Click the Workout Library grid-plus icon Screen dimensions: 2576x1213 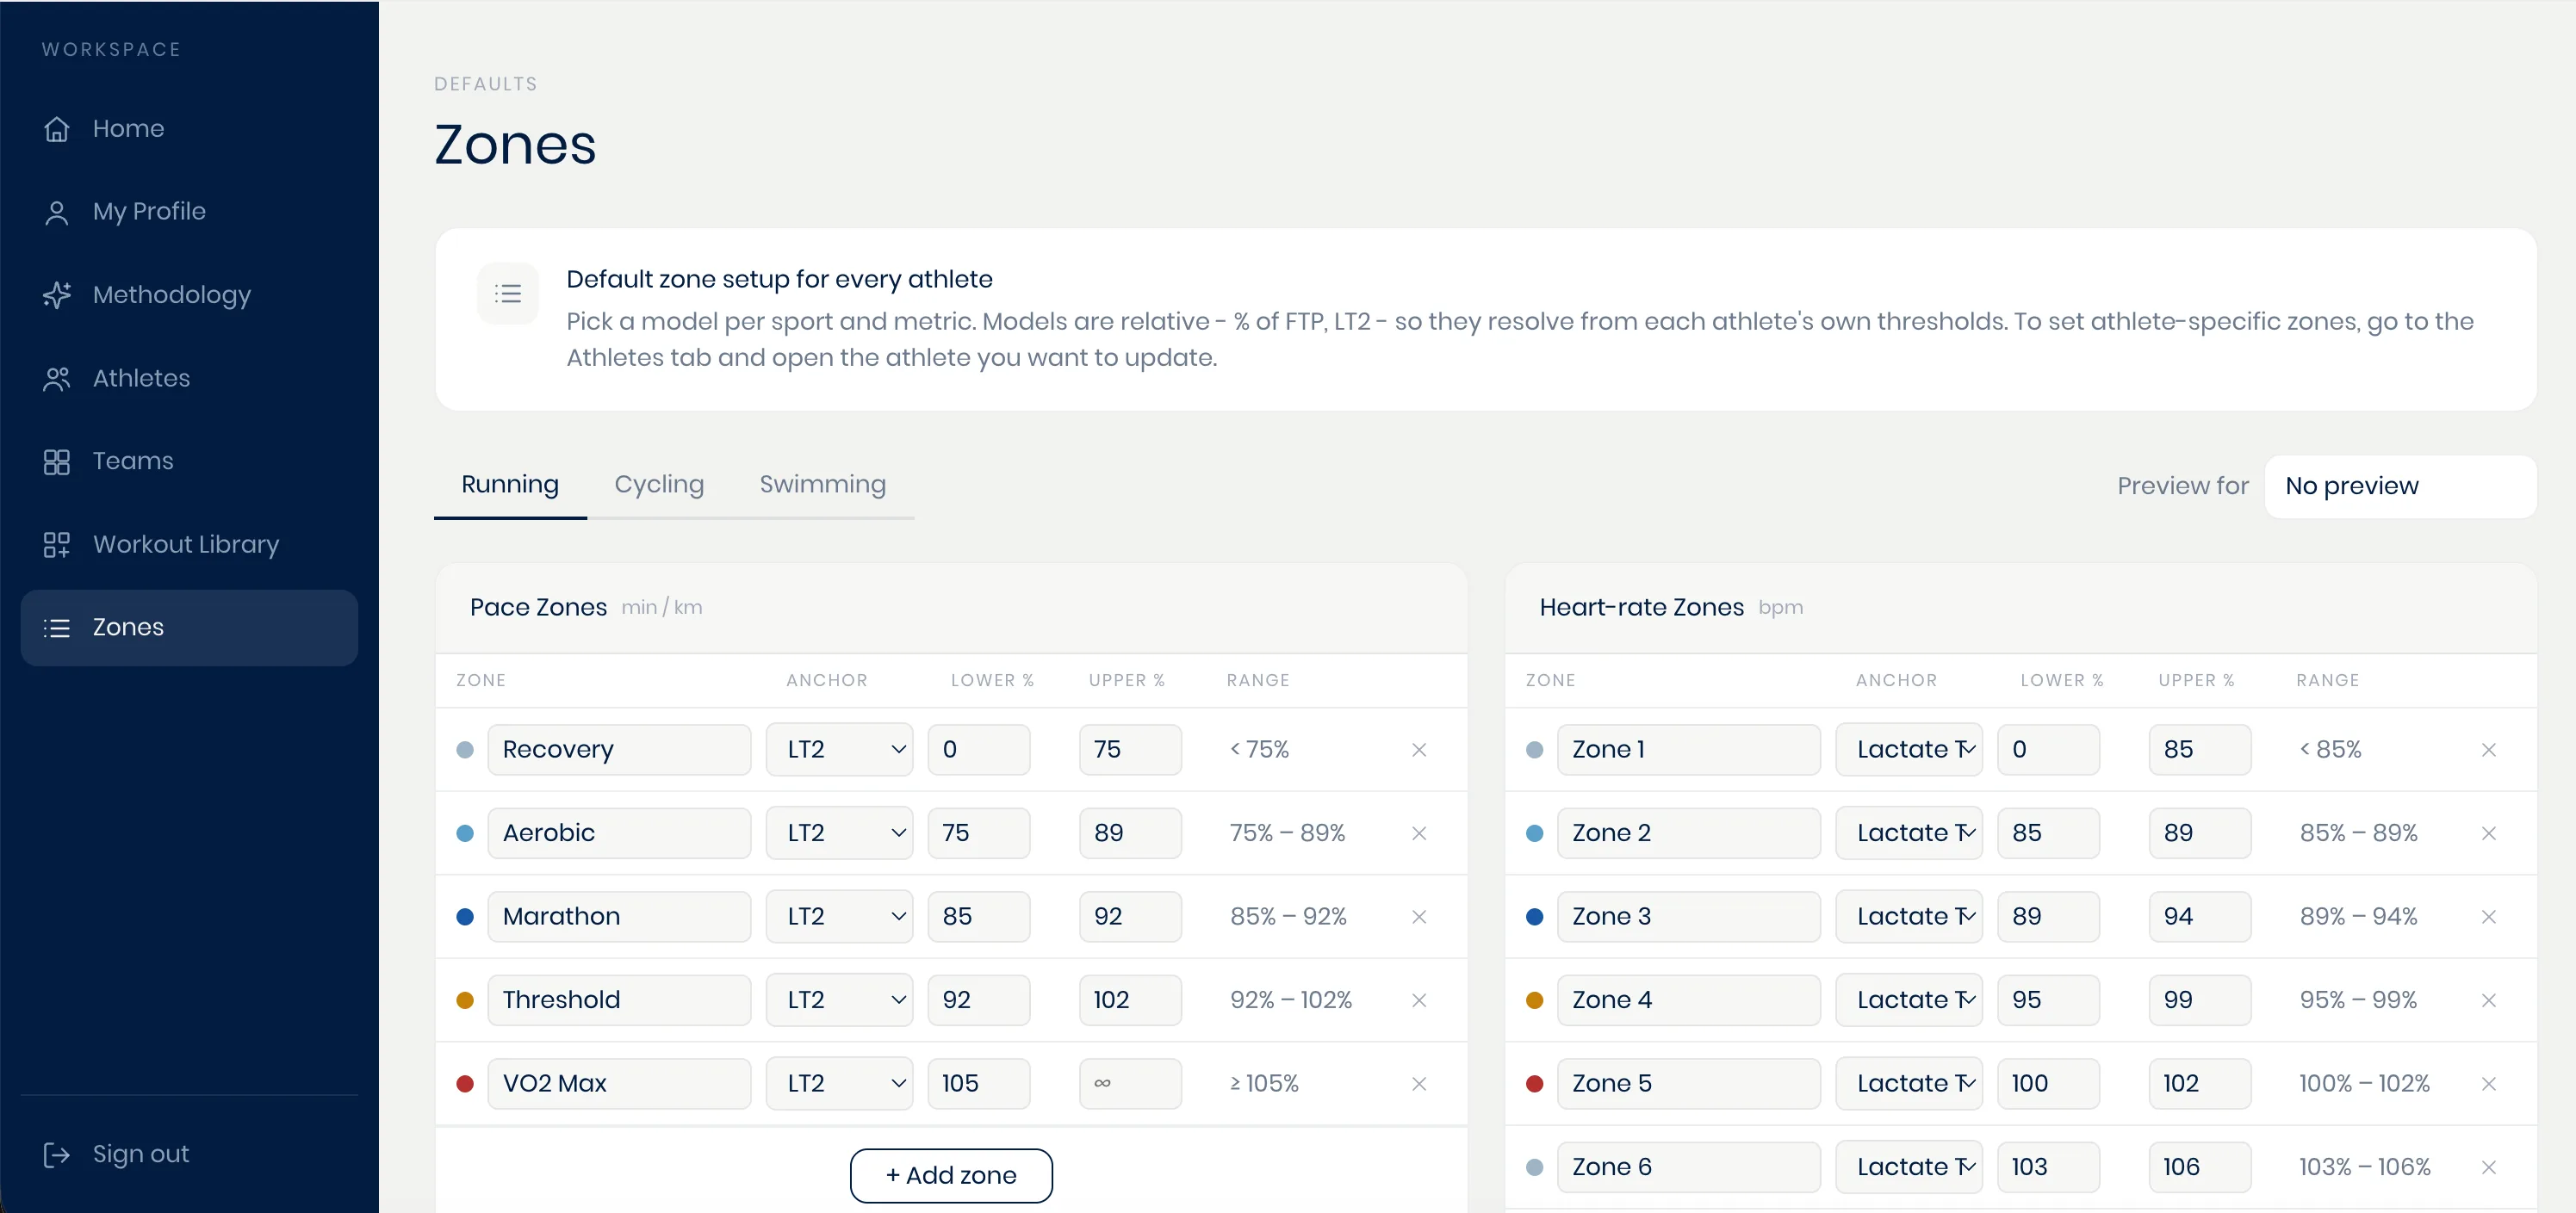[x=57, y=545]
